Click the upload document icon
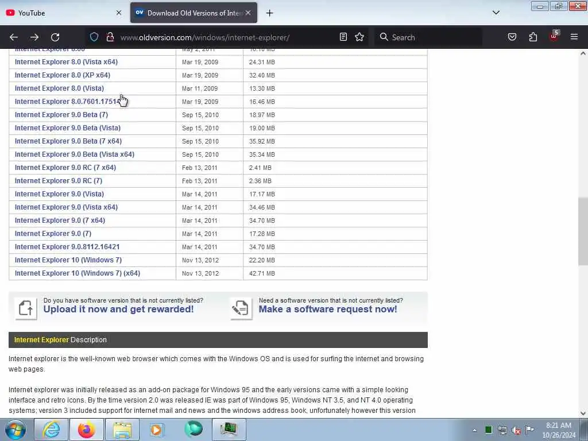588x441 pixels. tap(26, 308)
